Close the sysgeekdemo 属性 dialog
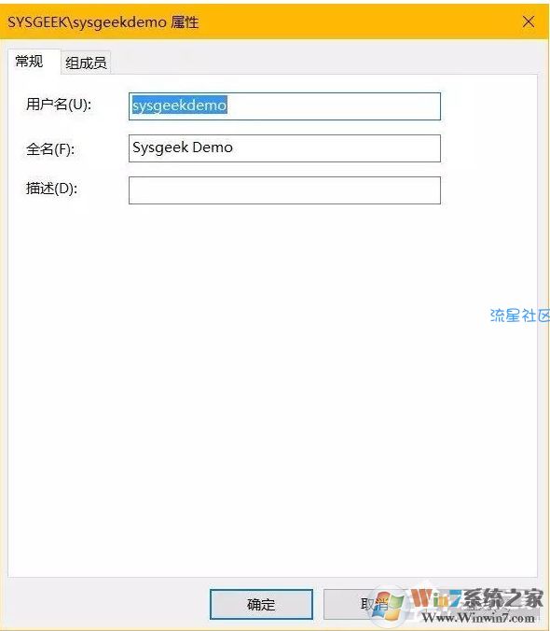The height and width of the screenshot is (631, 550). (x=529, y=21)
